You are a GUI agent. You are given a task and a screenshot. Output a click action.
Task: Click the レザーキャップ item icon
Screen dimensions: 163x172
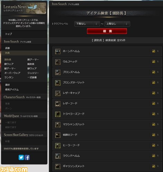click(58, 93)
